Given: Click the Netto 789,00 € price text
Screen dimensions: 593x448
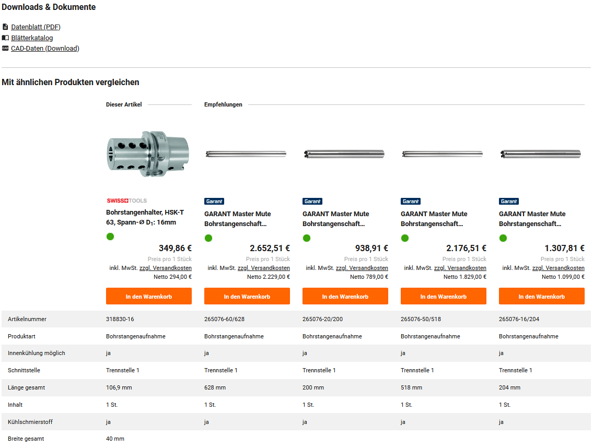Looking at the screenshot, I should 369,277.
